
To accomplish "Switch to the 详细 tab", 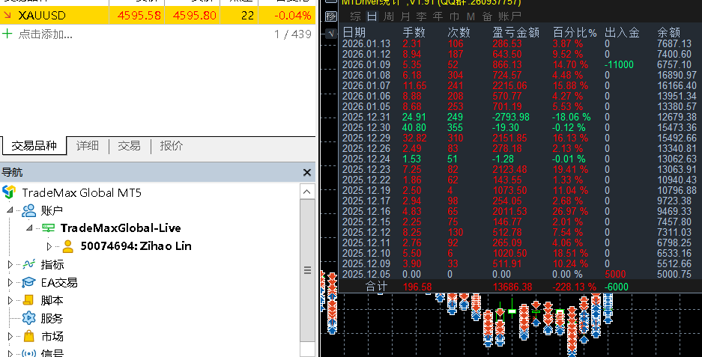I will [x=88, y=146].
